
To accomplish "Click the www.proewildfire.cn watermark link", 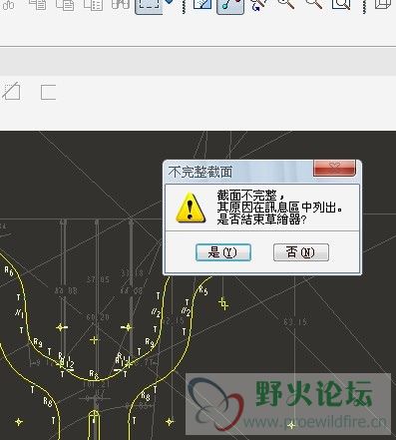I will point(315,422).
